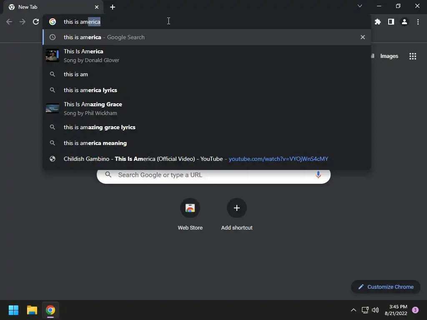The width and height of the screenshot is (427, 320).
Task: Click the magnifier icon beside 'this is am'
Action: pos(53,74)
